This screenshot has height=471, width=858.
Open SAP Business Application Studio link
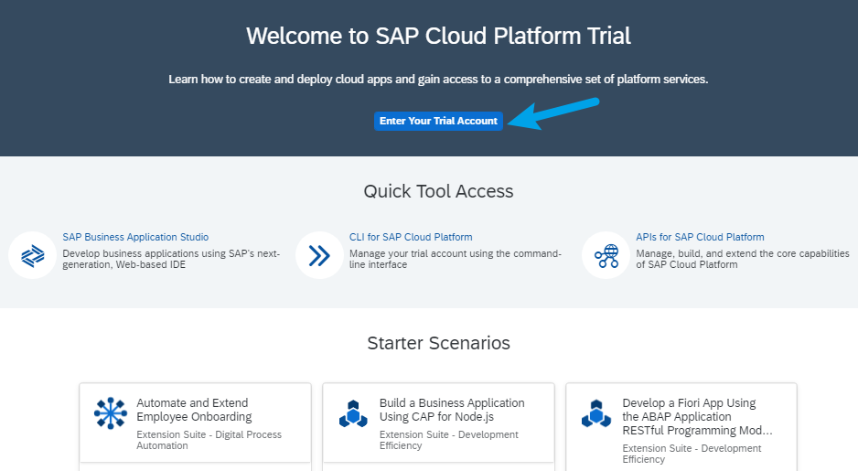click(x=135, y=237)
